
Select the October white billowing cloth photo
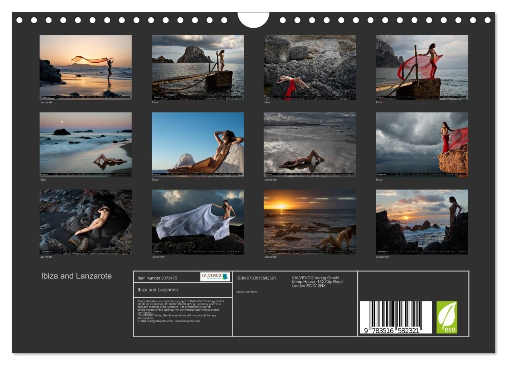click(198, 222)
